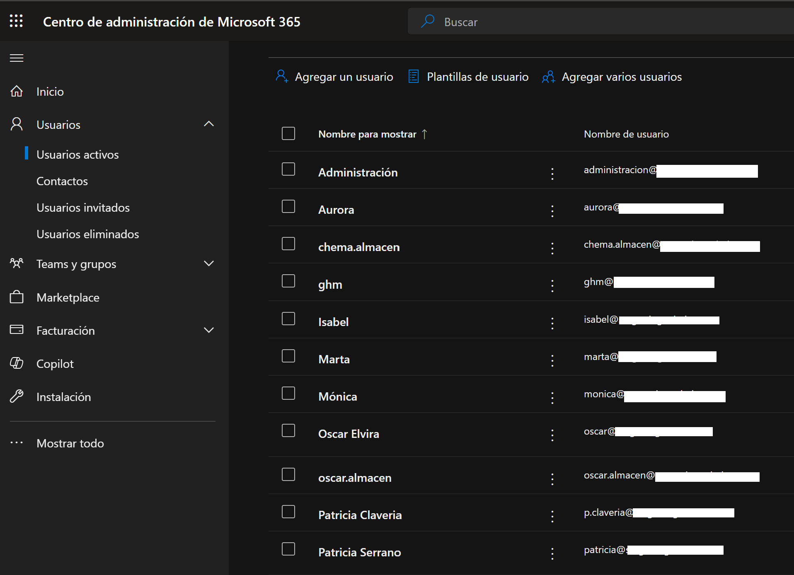The height and width of the screenshot is (575, 794).
Task: Tick the checkbox for Marta
Action: [x=288, y=356]
